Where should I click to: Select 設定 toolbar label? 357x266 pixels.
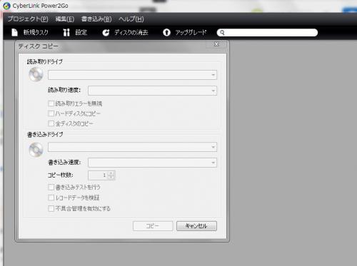[81, 32]
